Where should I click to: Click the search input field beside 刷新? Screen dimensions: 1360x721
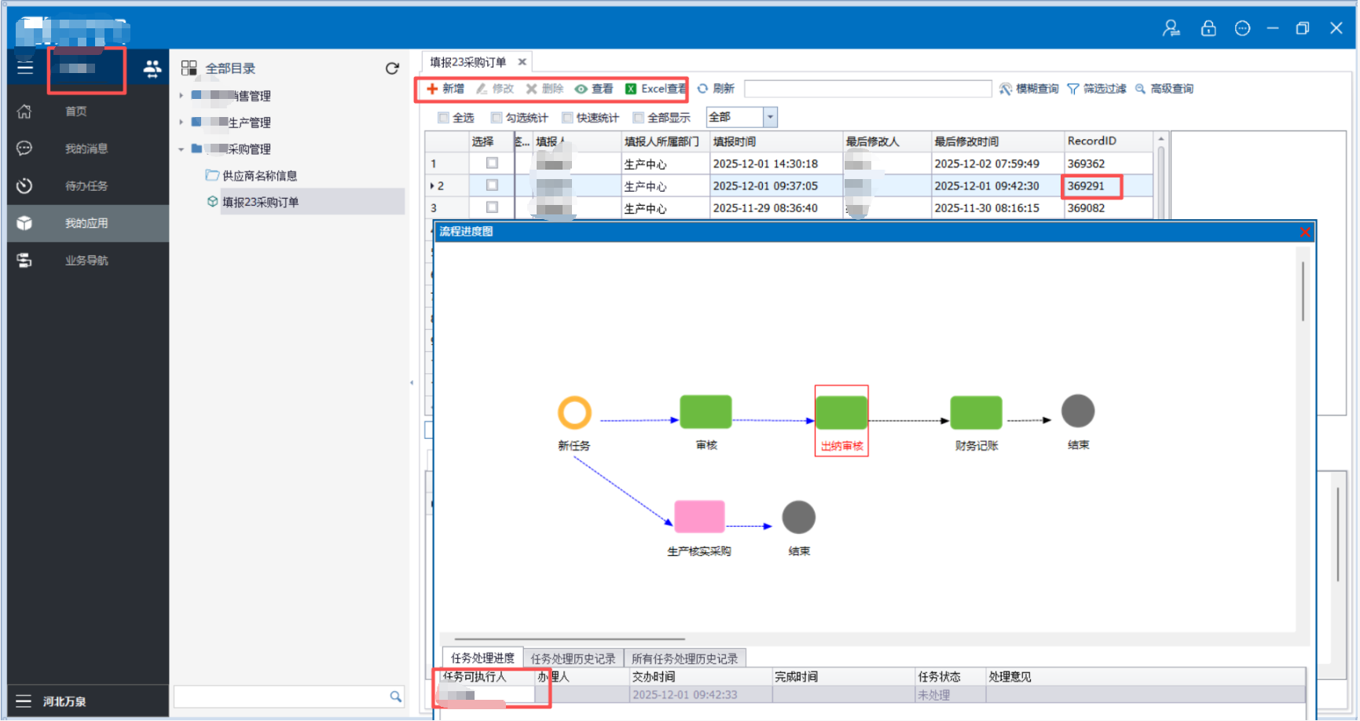(x=867, y=89)
